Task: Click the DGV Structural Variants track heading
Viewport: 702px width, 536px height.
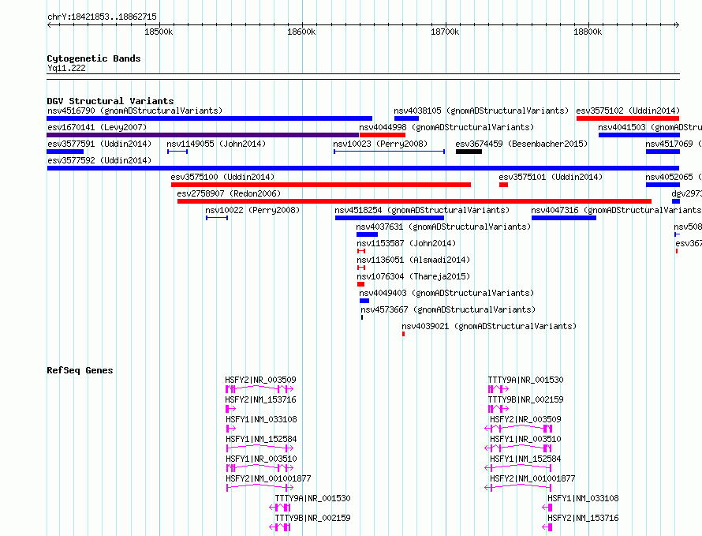Action: click(x=110, y=101)
